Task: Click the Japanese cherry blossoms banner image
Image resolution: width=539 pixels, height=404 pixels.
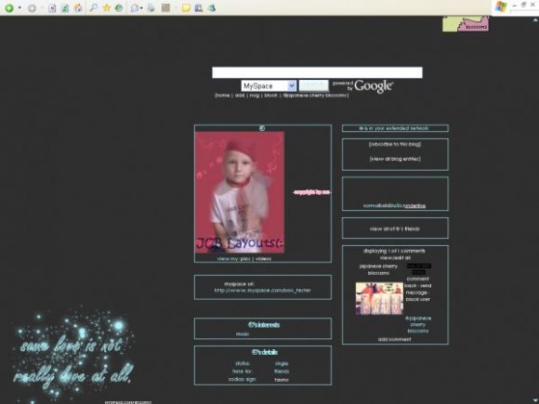Action: coord(466,24)
